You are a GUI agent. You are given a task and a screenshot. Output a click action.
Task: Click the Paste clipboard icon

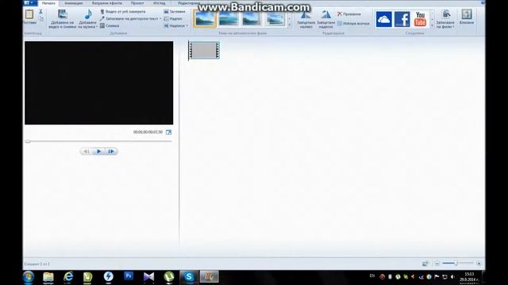[x=29, y=14]
